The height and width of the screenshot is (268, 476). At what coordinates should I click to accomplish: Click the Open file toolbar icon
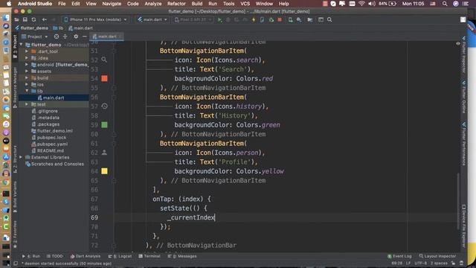click(16, 19)
